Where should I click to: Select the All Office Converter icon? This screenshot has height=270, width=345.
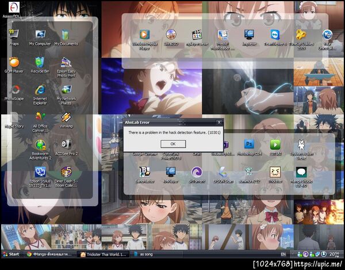coord(40,122)
